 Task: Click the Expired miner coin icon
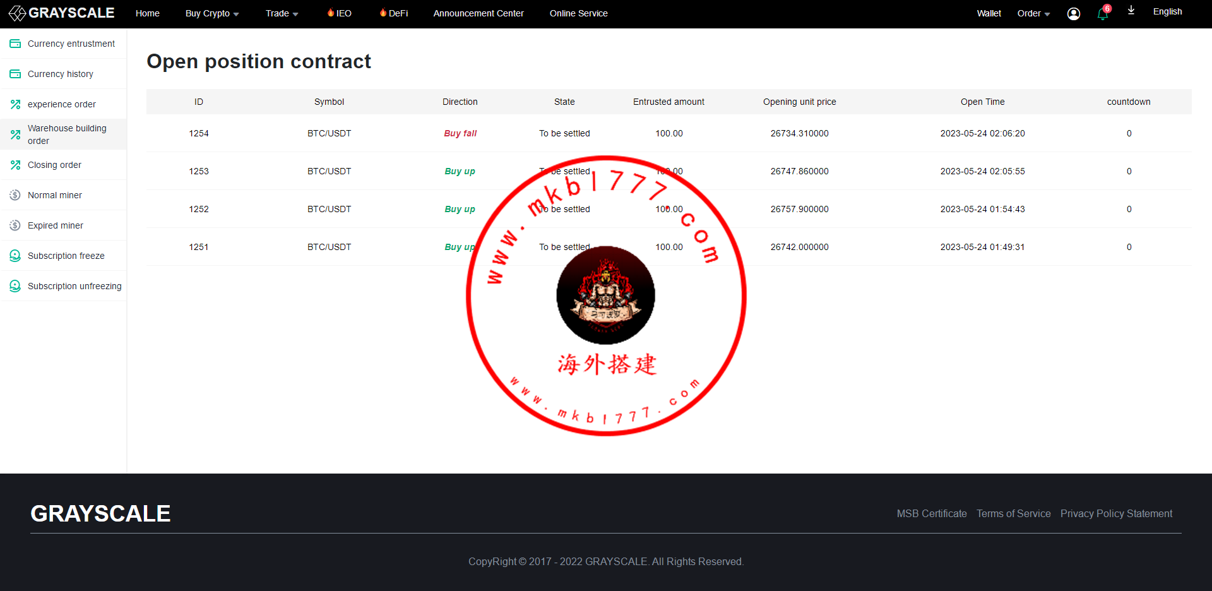(15, 225)
